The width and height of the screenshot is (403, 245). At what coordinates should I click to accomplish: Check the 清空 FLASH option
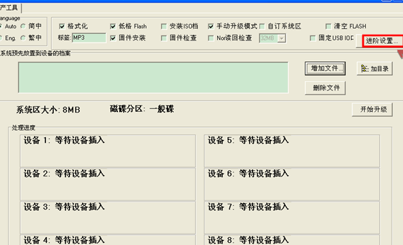(328, 26)
